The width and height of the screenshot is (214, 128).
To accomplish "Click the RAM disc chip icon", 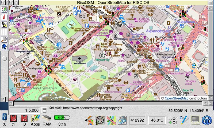I will click(x=47, y=119).
